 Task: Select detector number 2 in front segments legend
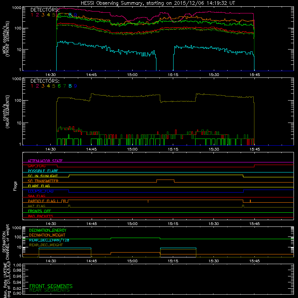click(x=38, y=15)
